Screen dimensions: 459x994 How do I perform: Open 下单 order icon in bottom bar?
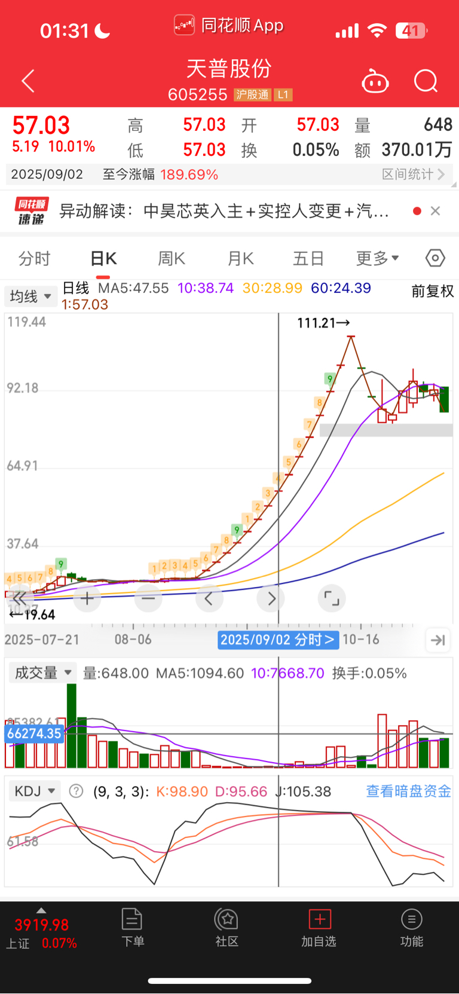(132, 928)
